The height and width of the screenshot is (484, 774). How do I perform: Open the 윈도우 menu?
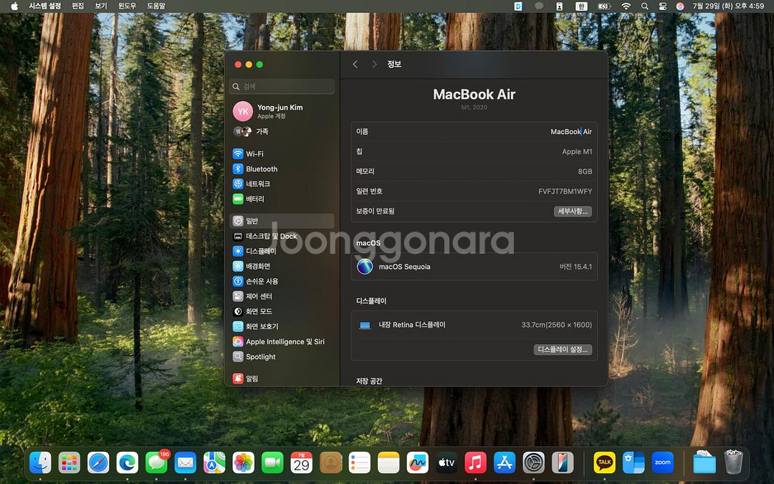tap(127, 6)
